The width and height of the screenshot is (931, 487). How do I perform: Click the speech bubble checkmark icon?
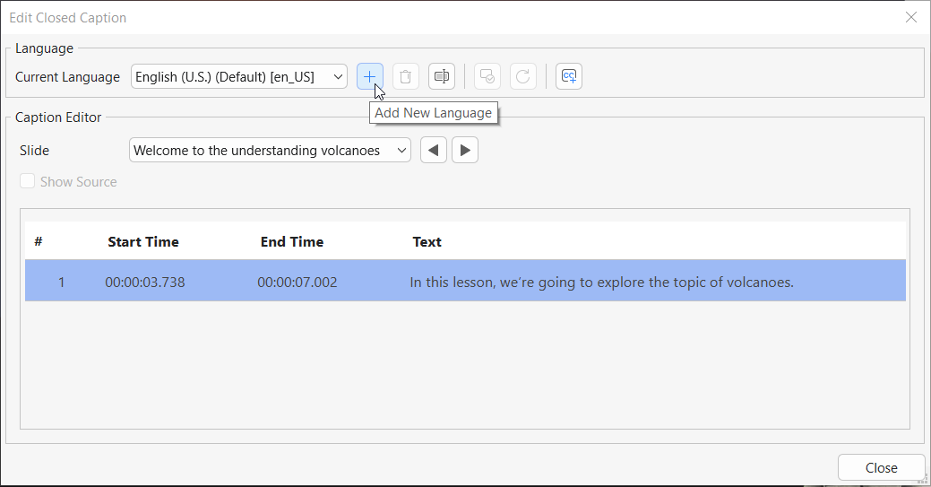tap(487, 77)
